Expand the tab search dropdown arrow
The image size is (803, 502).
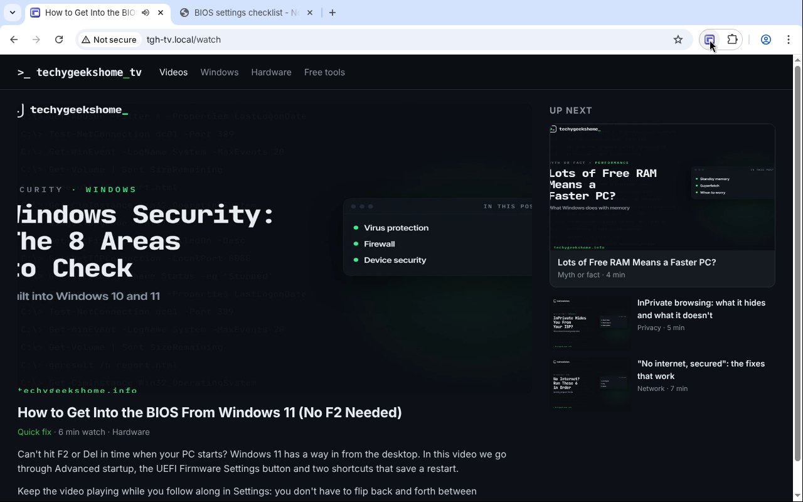point(12,13)
